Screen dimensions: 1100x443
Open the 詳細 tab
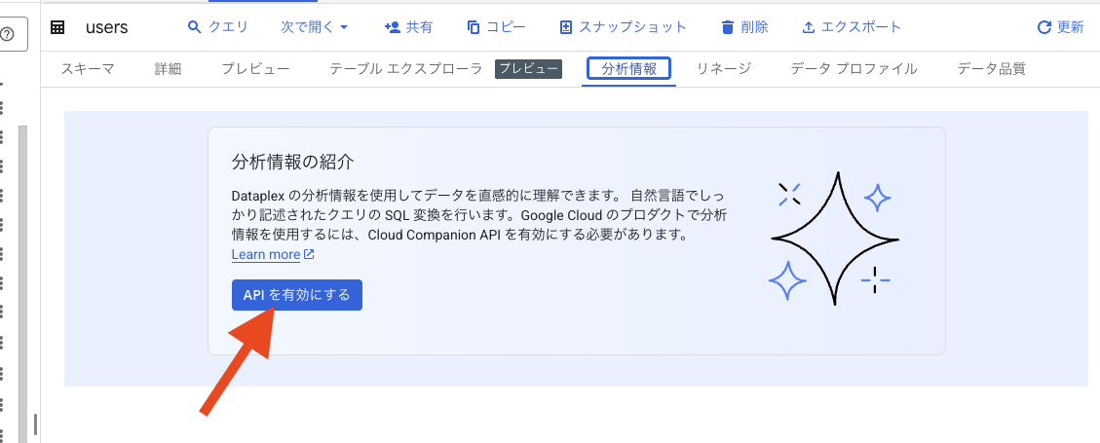pos(169,69)
